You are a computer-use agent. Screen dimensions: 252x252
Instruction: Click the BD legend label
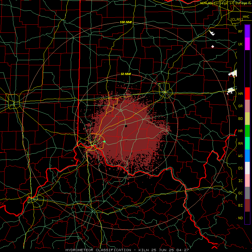pos(240,118)
